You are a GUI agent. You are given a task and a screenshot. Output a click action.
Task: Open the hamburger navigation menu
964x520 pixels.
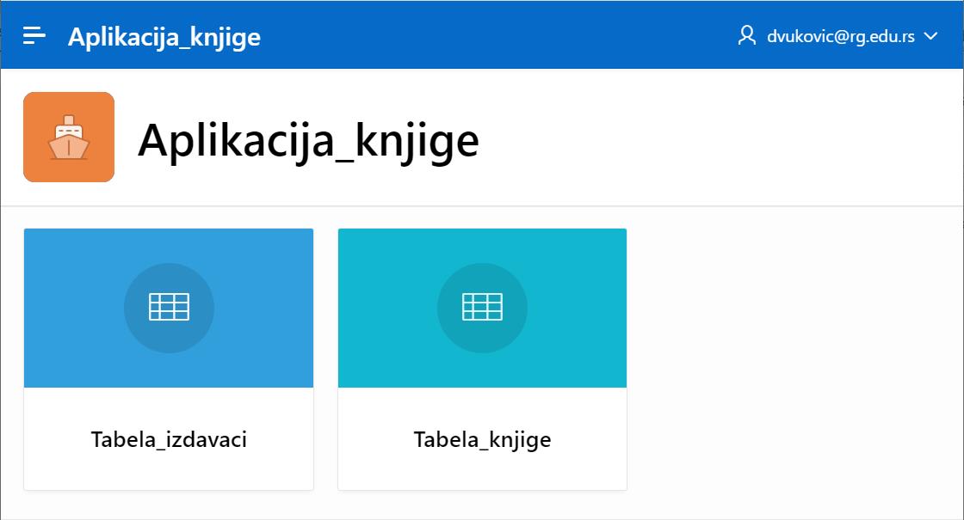point(34,35)
